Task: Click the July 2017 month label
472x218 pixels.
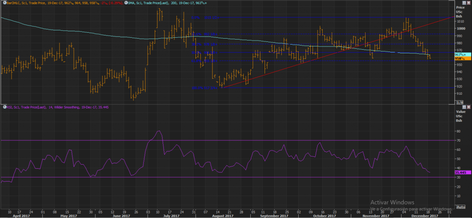Action: pyautogui.click(x=171, y=216)
